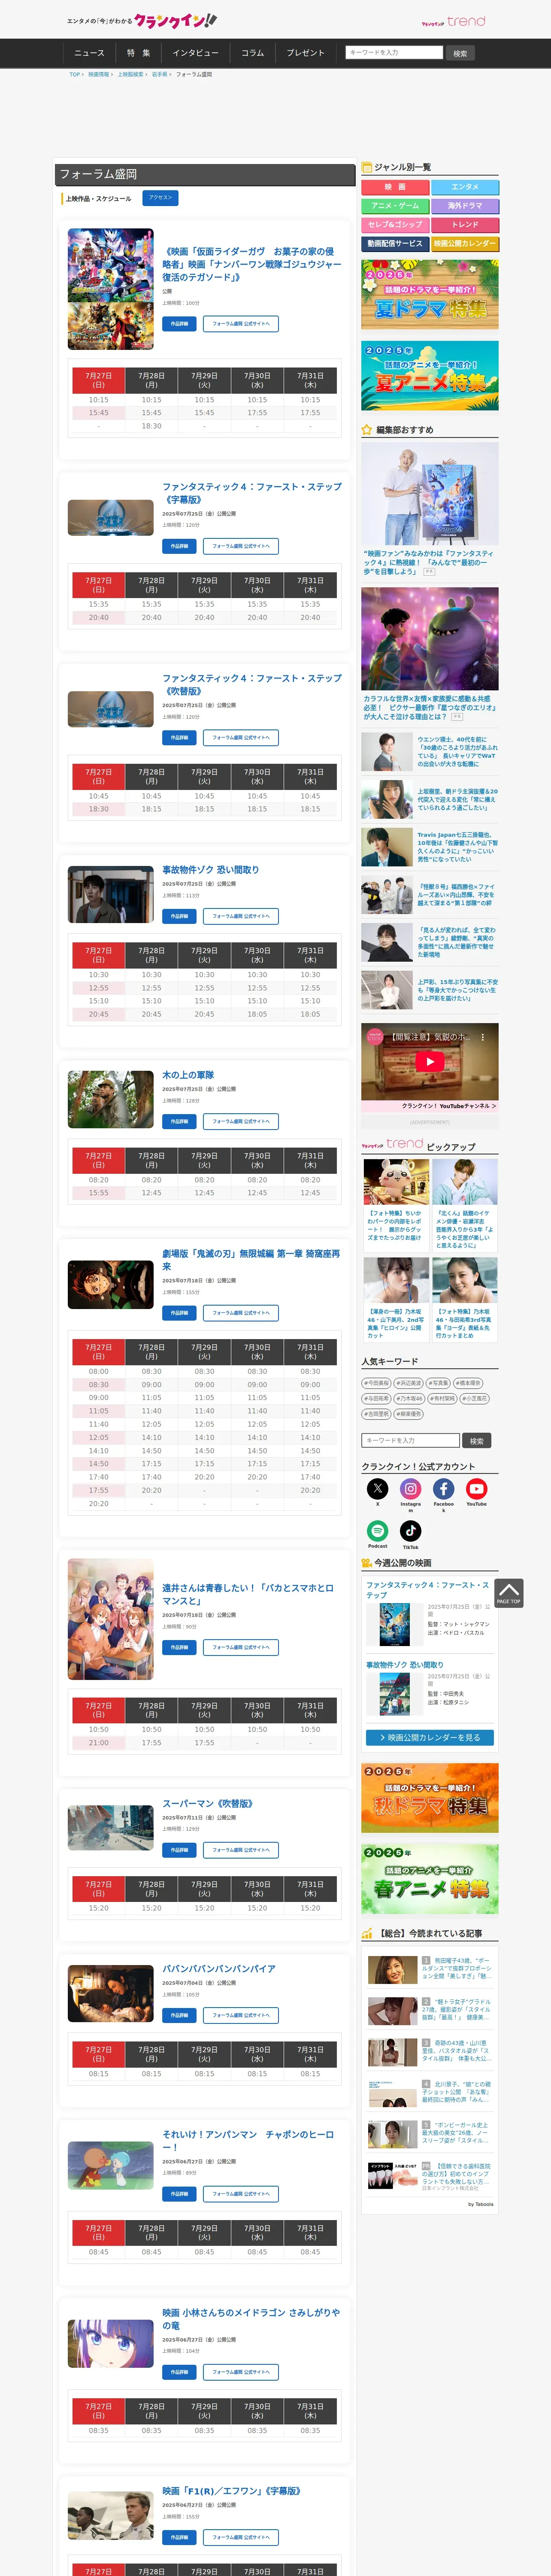Viewport: 551px width, 2576px height.
Task: Open the official-site button for 事故物件ゾク 恐い間取り
Action: click(241, 916)
